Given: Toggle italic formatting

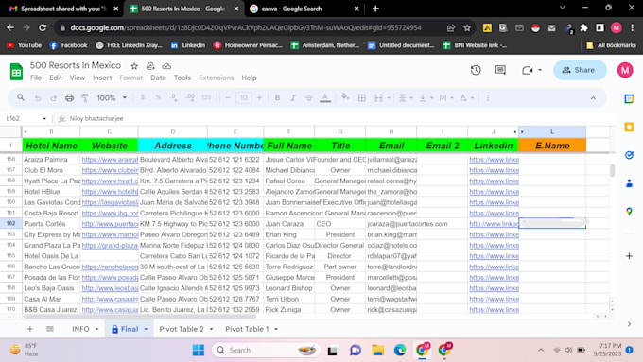Looking at the screenshot, I should click(293, 97).
